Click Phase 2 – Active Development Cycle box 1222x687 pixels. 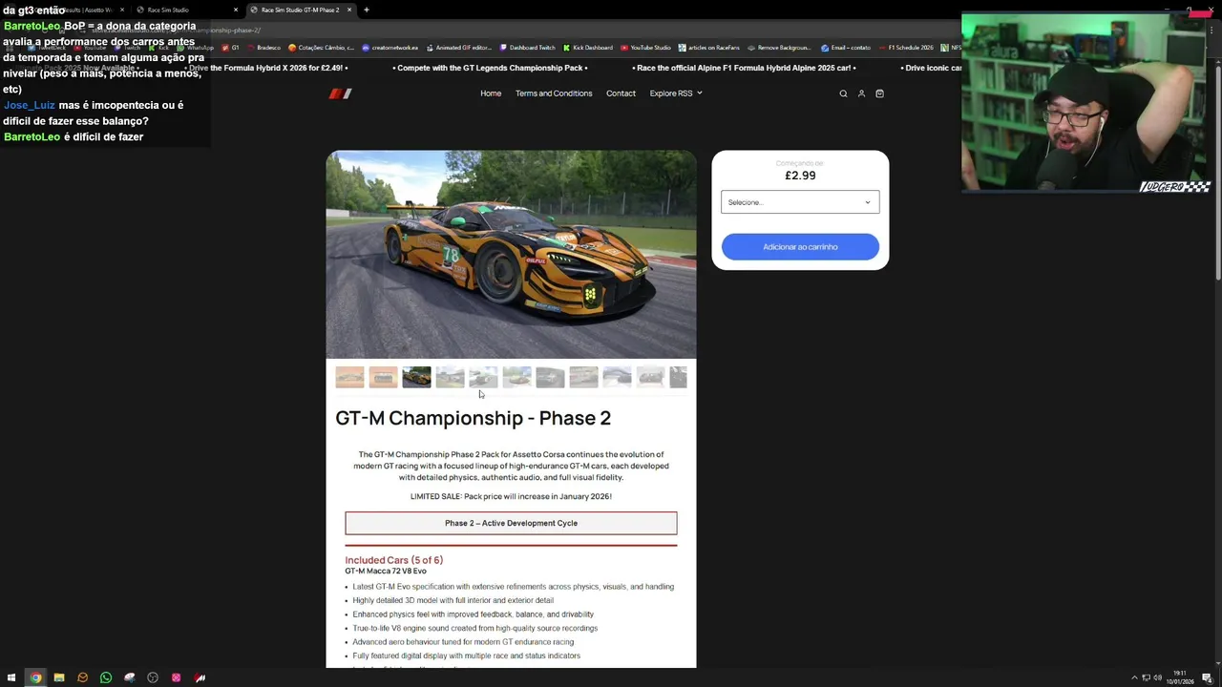511,523
